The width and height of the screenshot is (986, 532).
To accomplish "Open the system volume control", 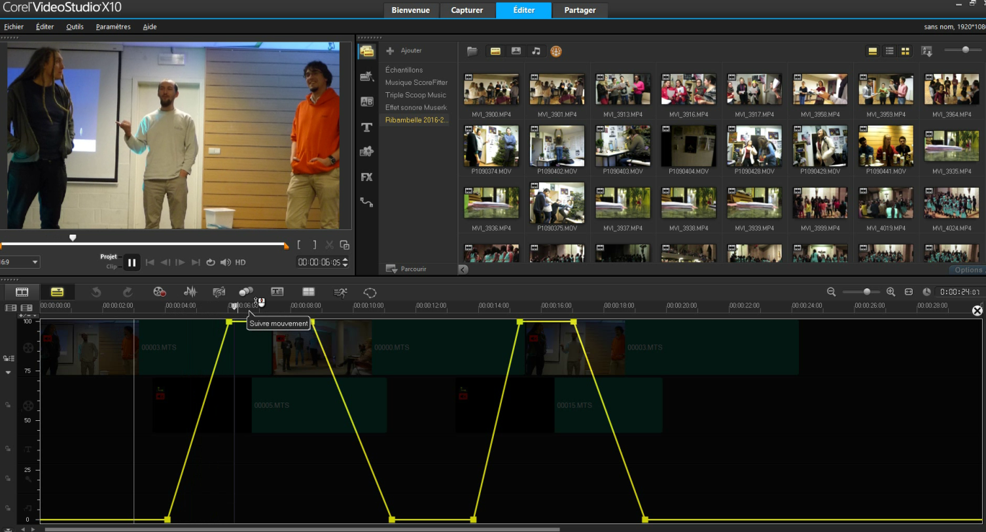I will click(226, 262).
